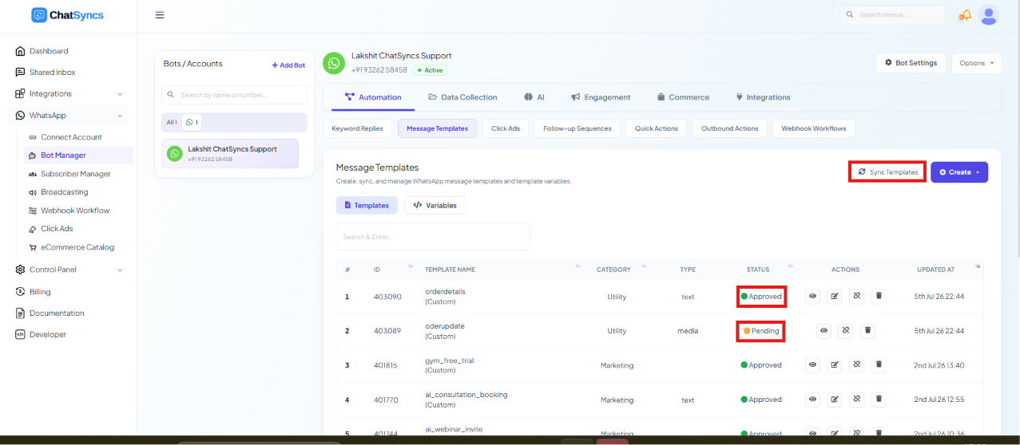
Task: Focus the template Search & Enter field
Action: pyautogui.click(x=433, y=237)
